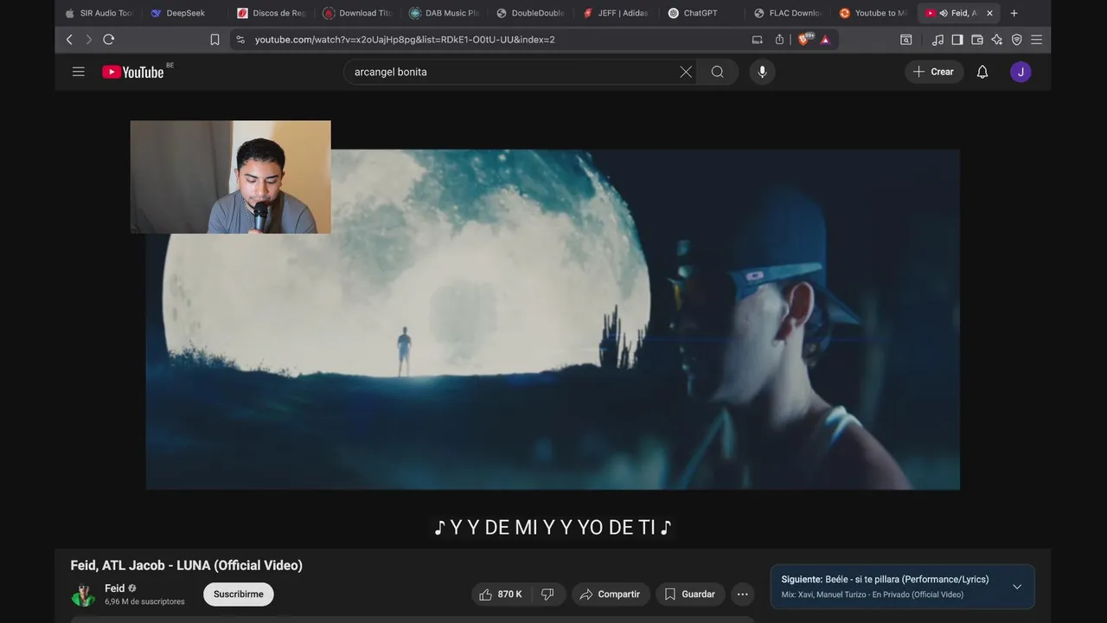Click the 6,96 M de suscriptores text
Viewport: 1107px width, 623px height.
click(x=144, y=602)
